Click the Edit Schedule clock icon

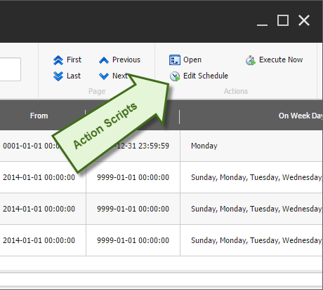coord(175,76)
